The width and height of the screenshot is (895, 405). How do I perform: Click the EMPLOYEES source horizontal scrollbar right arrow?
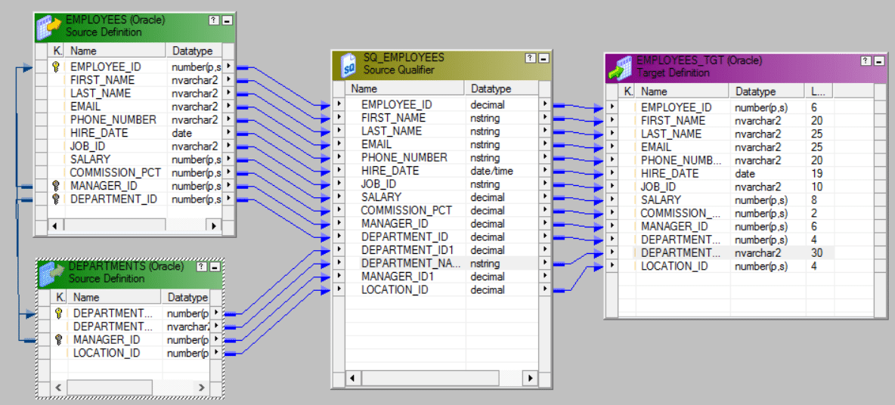point(215,225)
